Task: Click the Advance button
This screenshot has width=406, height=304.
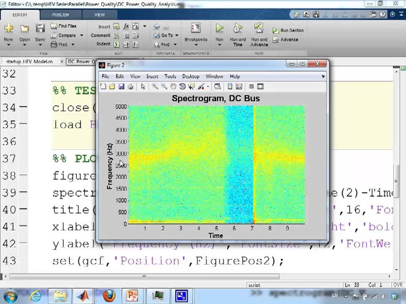Action: [285, 40]
